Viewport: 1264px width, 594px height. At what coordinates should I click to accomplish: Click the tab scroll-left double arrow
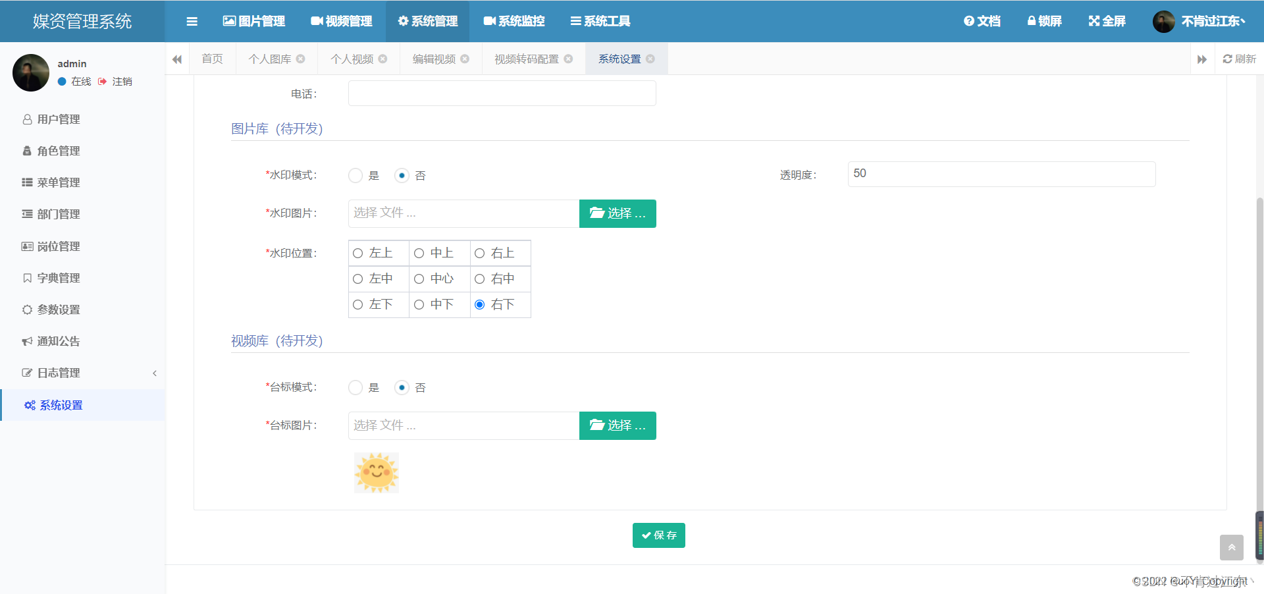pos(177,59)
